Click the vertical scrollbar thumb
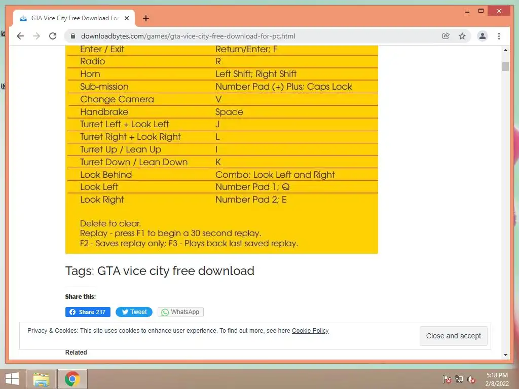This screenshot has width=519, height=389. [x=505, y=66]
